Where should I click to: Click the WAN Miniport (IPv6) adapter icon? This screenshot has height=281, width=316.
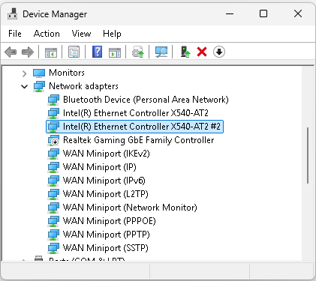coord(53,181)
